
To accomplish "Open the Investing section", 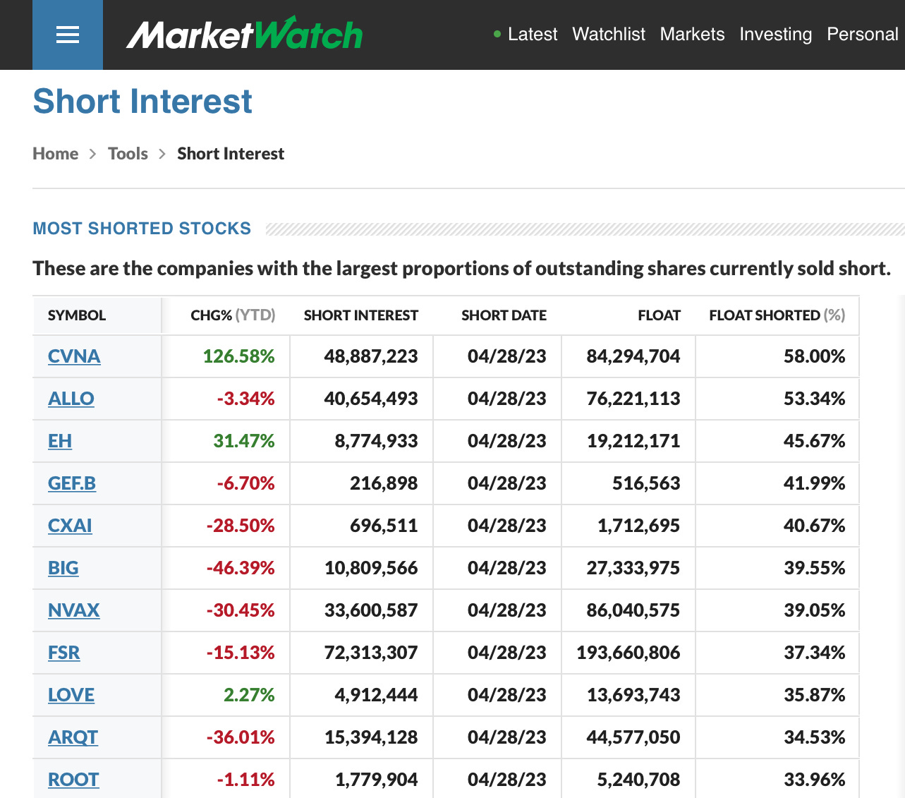I will [x=775, y=34].
